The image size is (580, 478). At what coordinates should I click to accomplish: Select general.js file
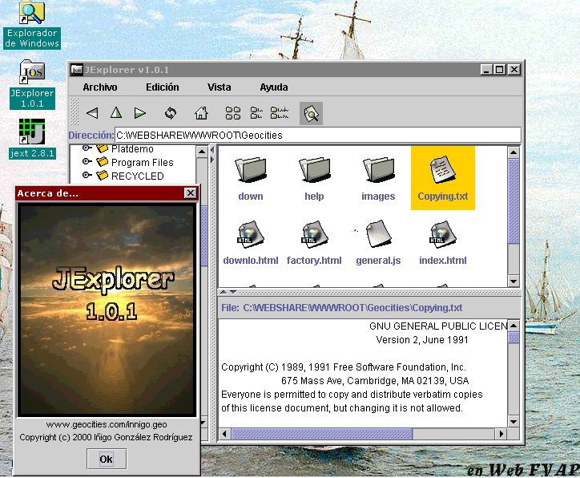pyautogui.click(x=378, y=243)
